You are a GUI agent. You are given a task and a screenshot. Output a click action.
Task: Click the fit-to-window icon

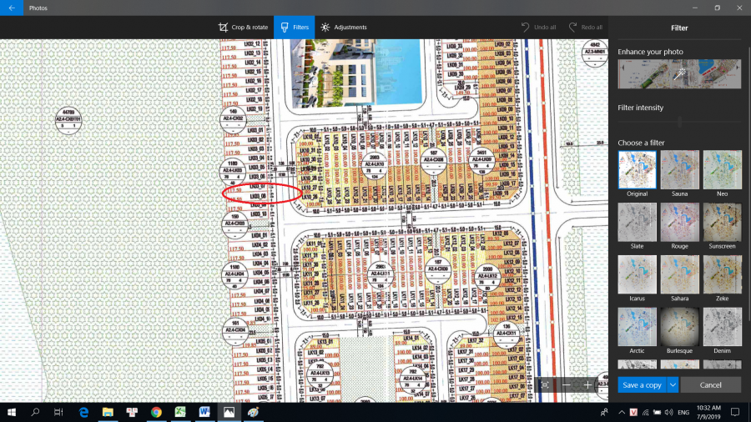545,385
